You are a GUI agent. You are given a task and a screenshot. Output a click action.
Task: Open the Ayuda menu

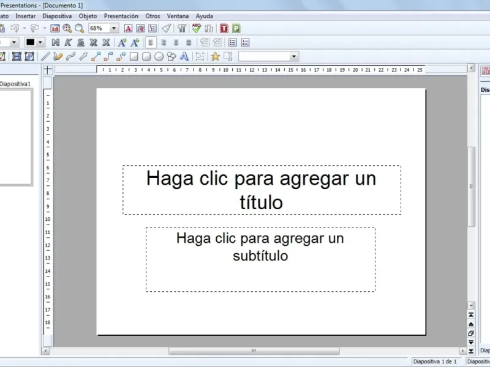pyautogui.click(x=205, y=17)
